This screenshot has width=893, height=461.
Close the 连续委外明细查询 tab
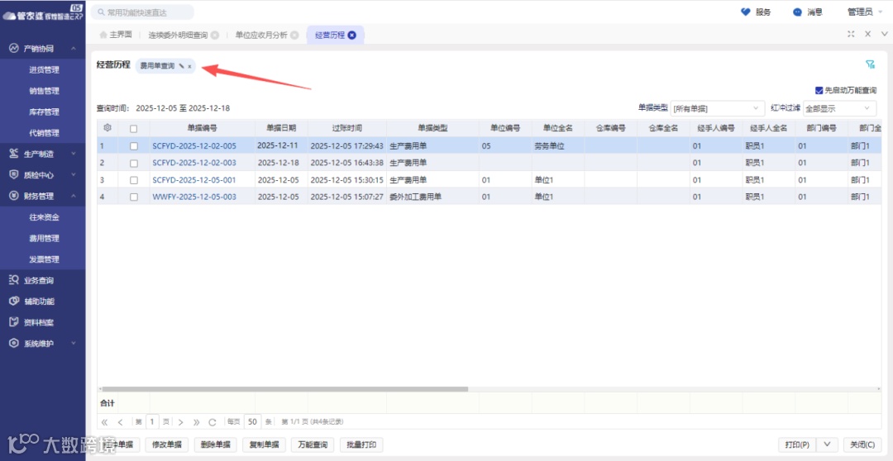point(215,35)
